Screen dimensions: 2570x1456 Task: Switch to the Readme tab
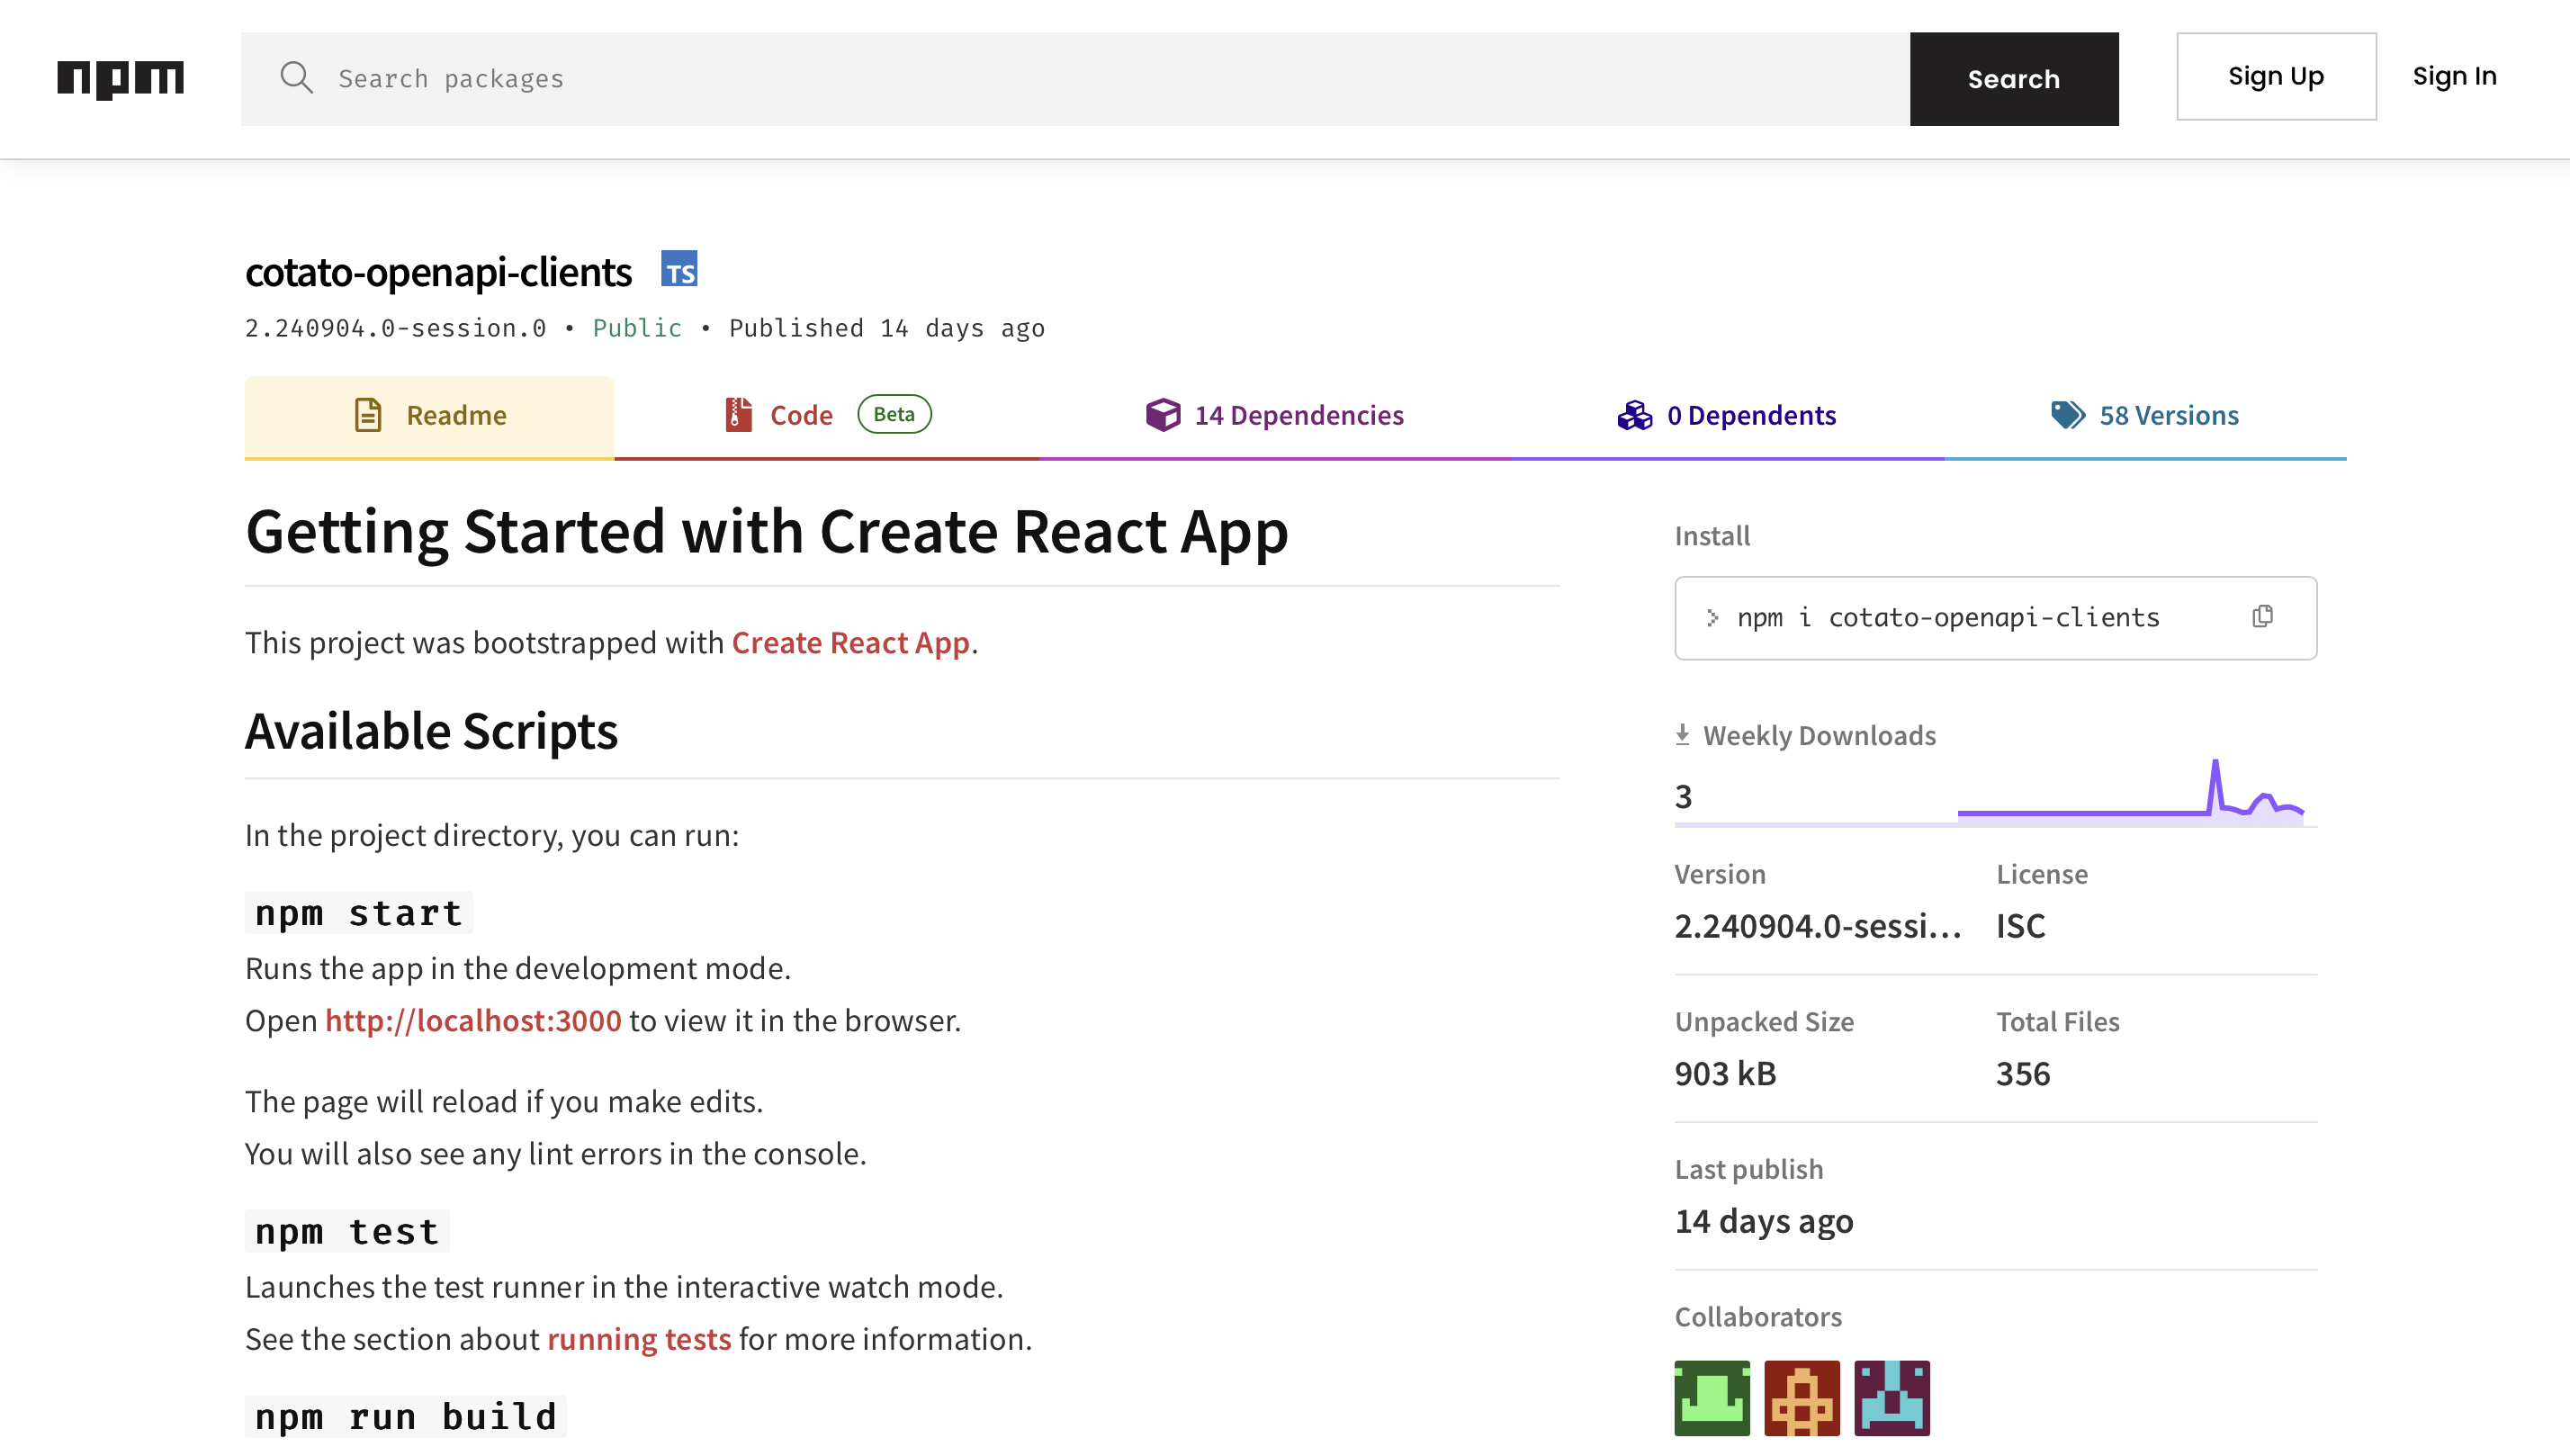click(430, 415)
